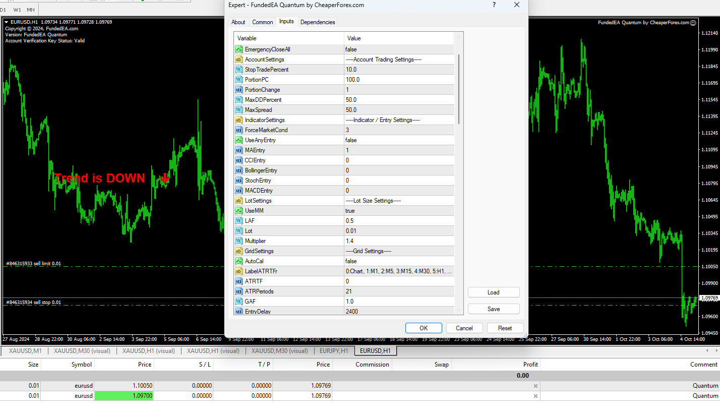Screen dimensions: 720x418
Task: Click the icon beside LotSettings
Action: tap(239, 201)
